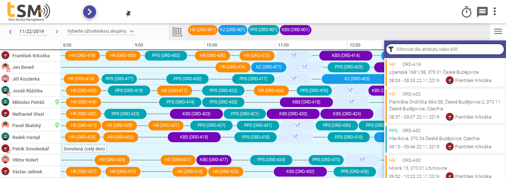Go to the previous day arrow
Viewport: 506px width, 178px height.
[x=10, y=32]
